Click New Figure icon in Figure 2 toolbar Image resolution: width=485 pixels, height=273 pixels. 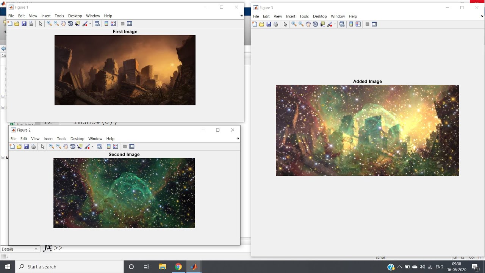click(13, 146)
